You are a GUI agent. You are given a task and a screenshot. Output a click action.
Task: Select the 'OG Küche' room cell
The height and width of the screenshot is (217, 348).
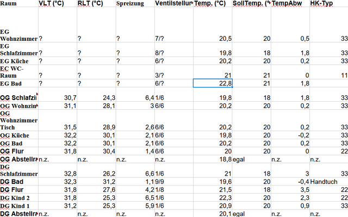coord(19,135)
